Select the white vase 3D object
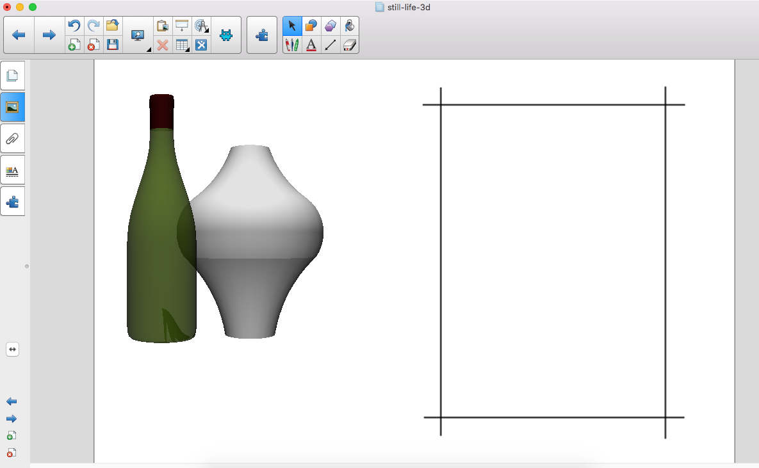759x468 pixels. coord(256,243)
